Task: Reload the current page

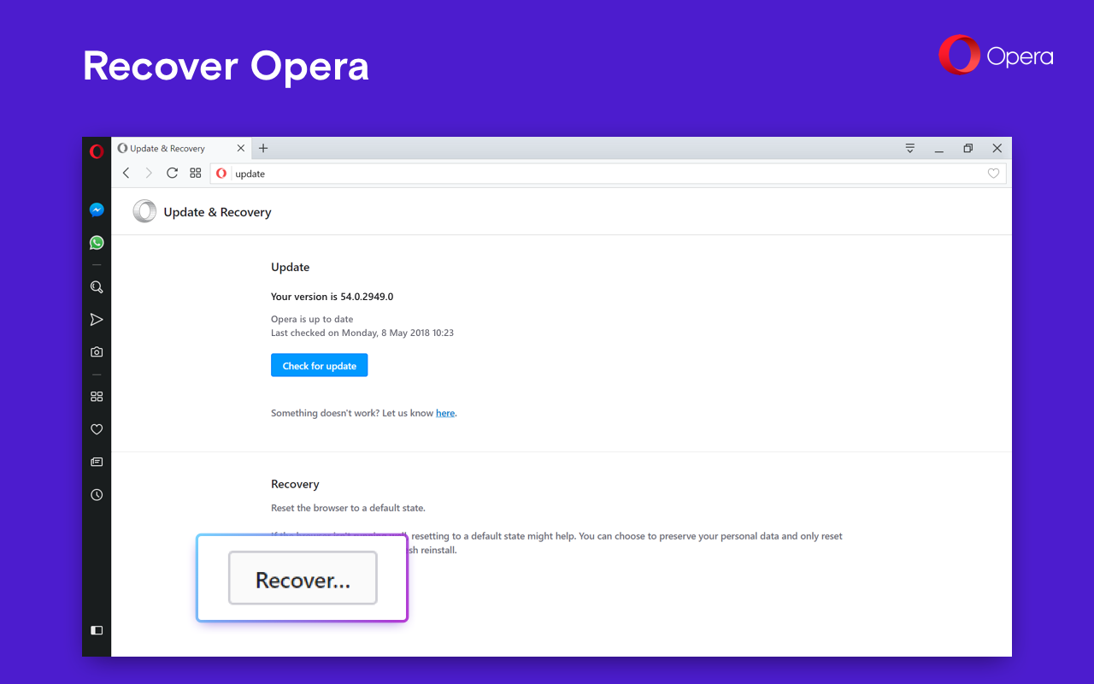Action: 172,173
